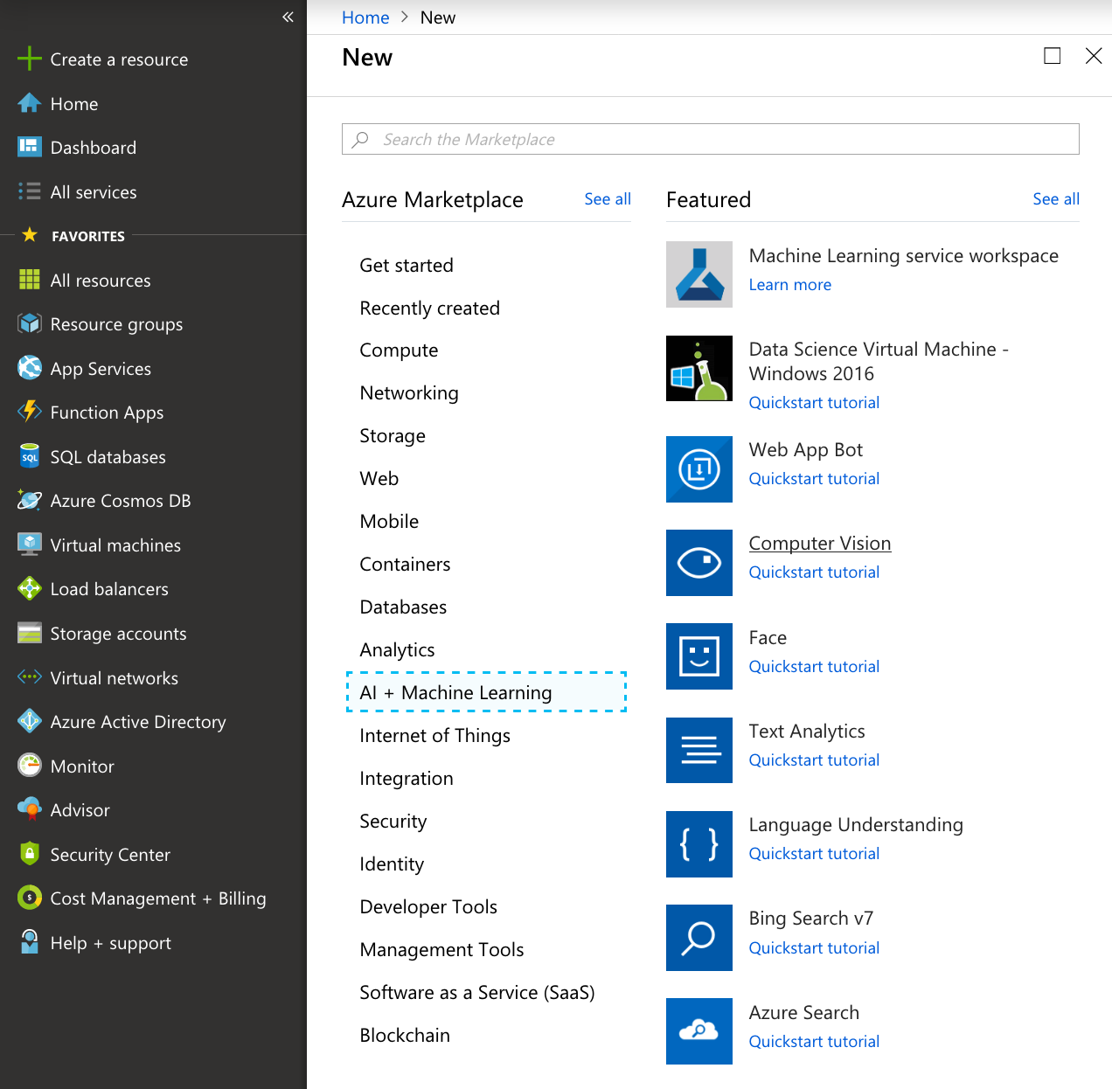Open the Home house icon in sidebar
Viewport: 1112px width, 1089px height.
pyautogui.click(x=30, y=103)
